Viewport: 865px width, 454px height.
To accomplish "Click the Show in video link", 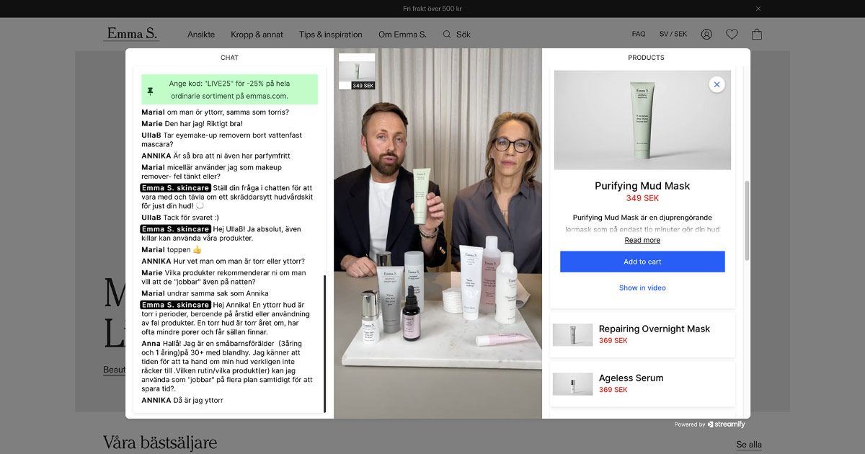I will point(642,288).
